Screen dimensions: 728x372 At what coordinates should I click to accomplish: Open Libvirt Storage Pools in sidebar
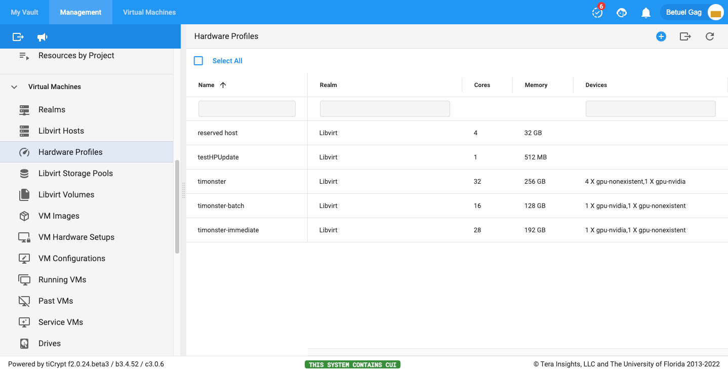click(x=75, y=174)
